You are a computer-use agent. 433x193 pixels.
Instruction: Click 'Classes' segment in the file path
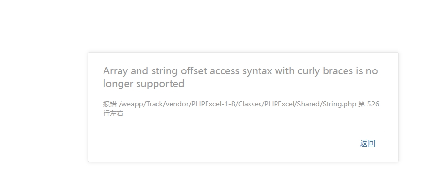click(x=250, y=104)
